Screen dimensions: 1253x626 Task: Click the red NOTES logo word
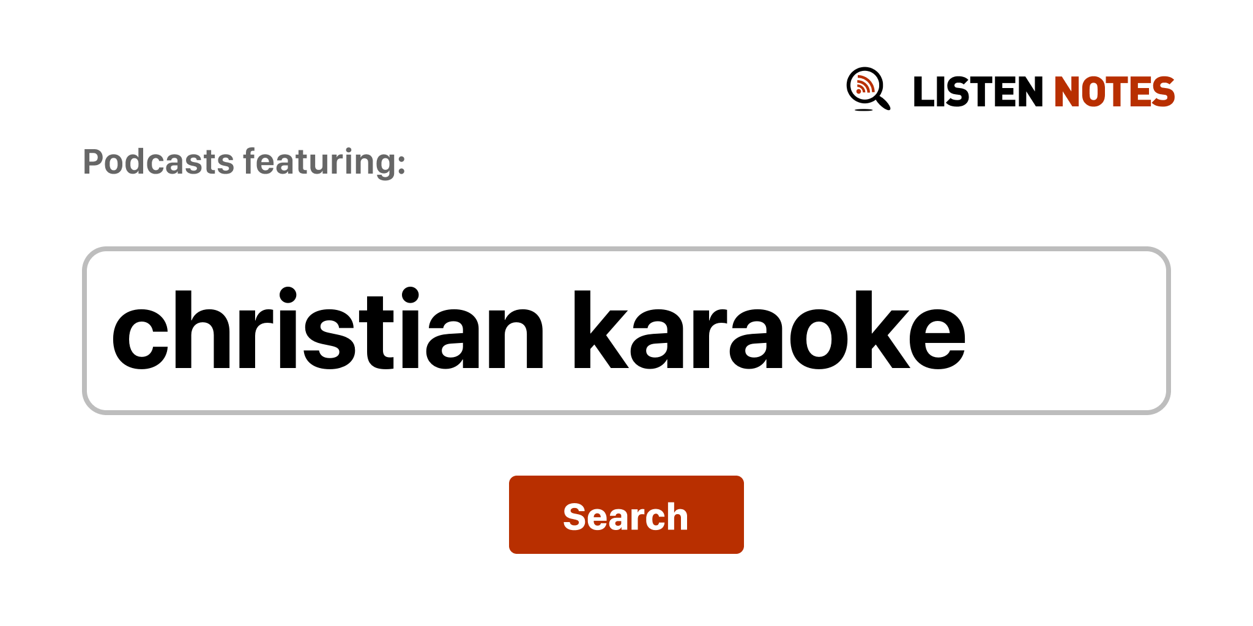coord(1114,92)
